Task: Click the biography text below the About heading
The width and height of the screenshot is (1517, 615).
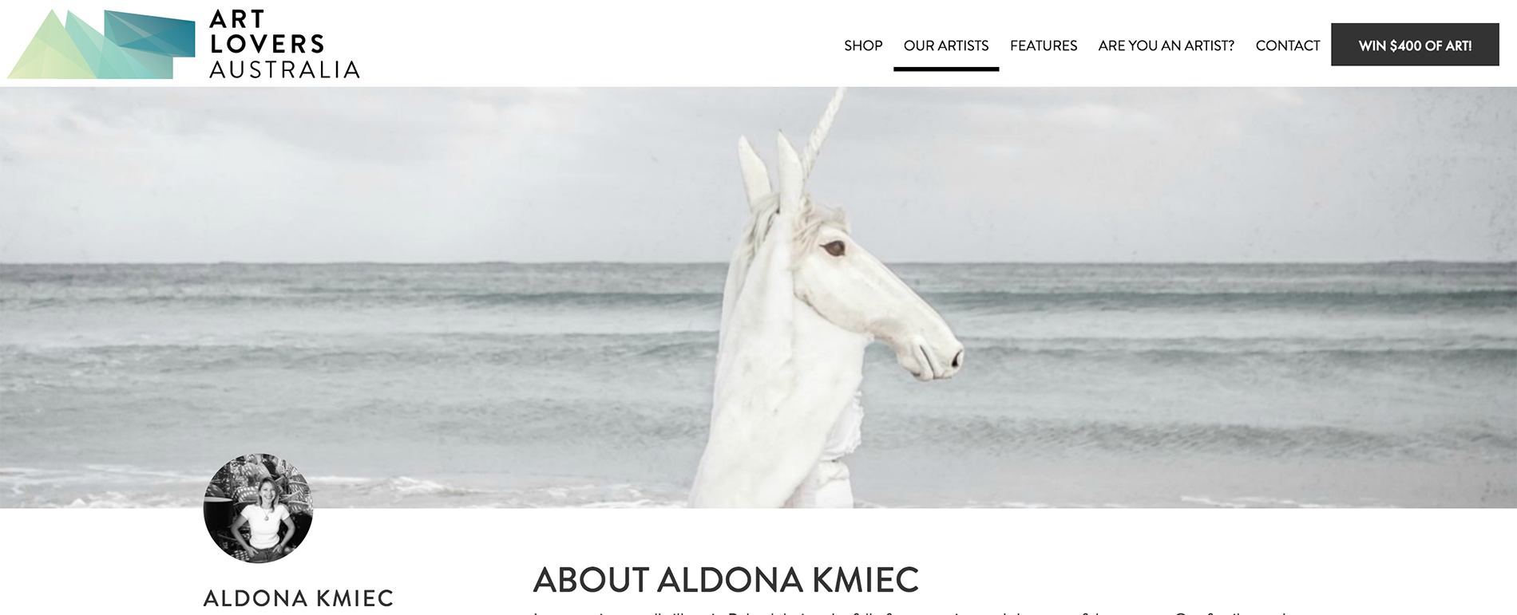Action: [x=910, y=611]
